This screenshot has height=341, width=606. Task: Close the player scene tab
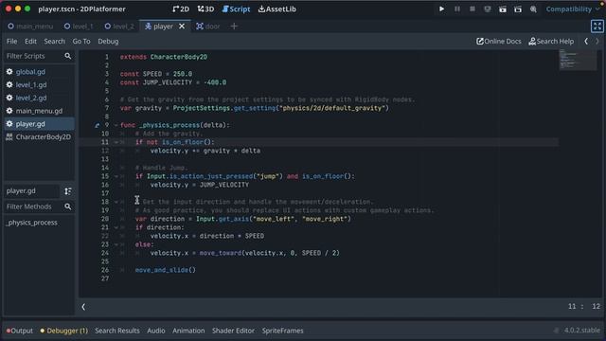coord(182,27)
